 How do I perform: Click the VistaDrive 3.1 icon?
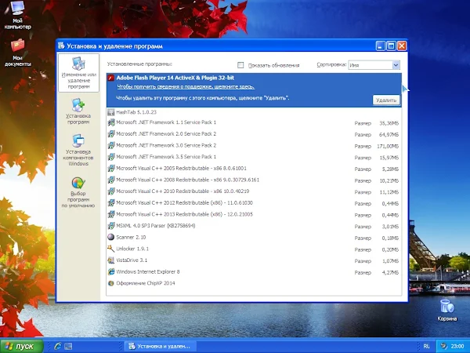click(x=111, y=260)
